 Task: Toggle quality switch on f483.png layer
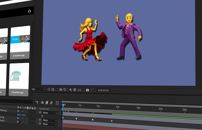tap(23, 111)
